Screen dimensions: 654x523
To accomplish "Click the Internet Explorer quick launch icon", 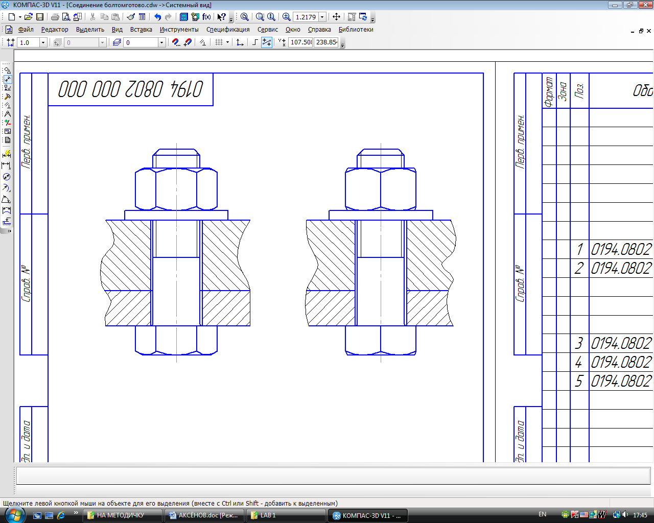I will (x=61, y=515).
